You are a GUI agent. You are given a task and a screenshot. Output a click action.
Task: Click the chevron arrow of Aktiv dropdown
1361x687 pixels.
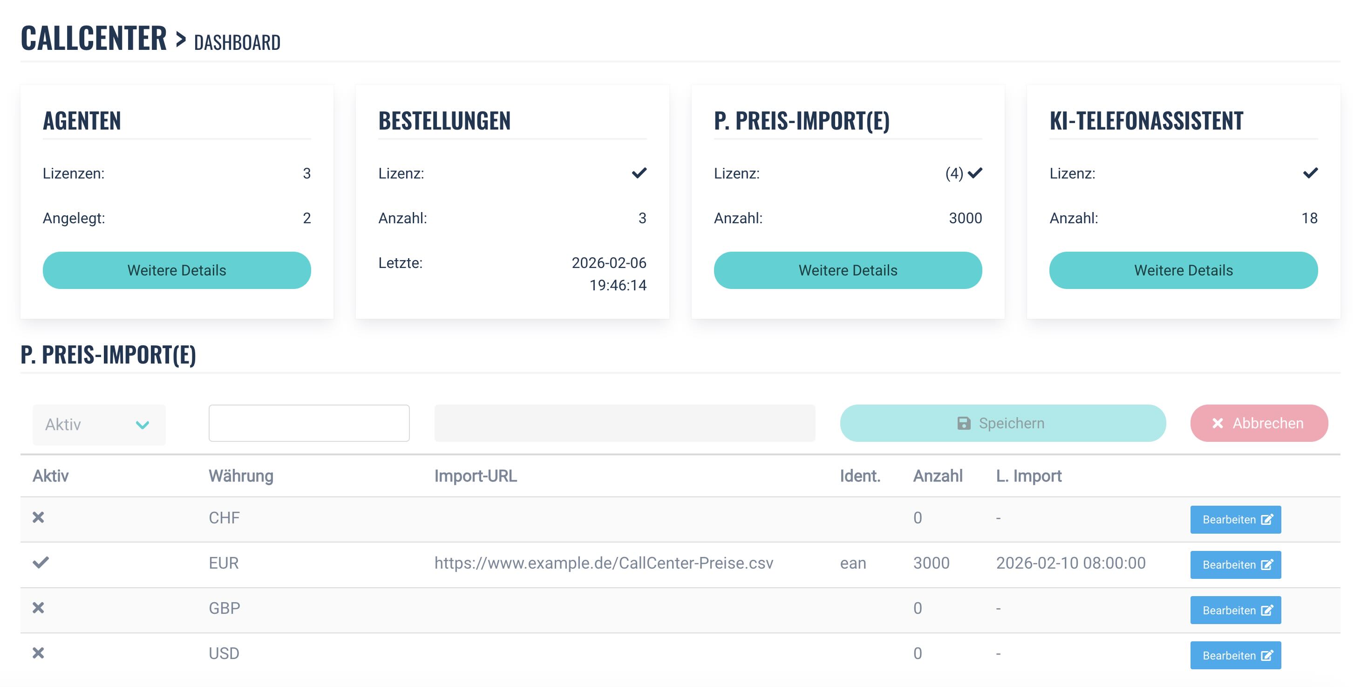tap(142, 425)
